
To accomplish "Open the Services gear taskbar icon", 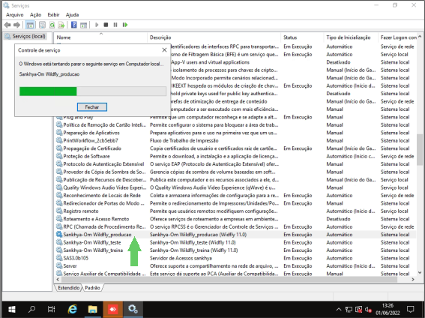I will [x=133, y=309].
